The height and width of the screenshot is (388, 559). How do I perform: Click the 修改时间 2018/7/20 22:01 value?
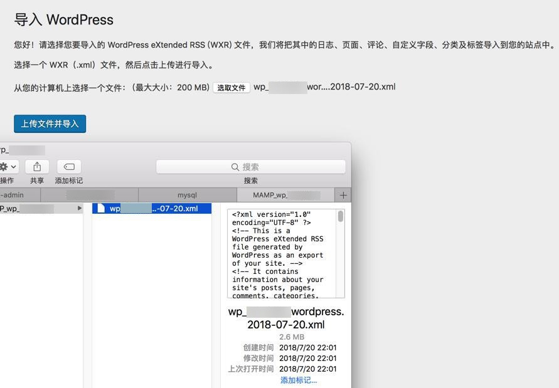coord(307,359)
